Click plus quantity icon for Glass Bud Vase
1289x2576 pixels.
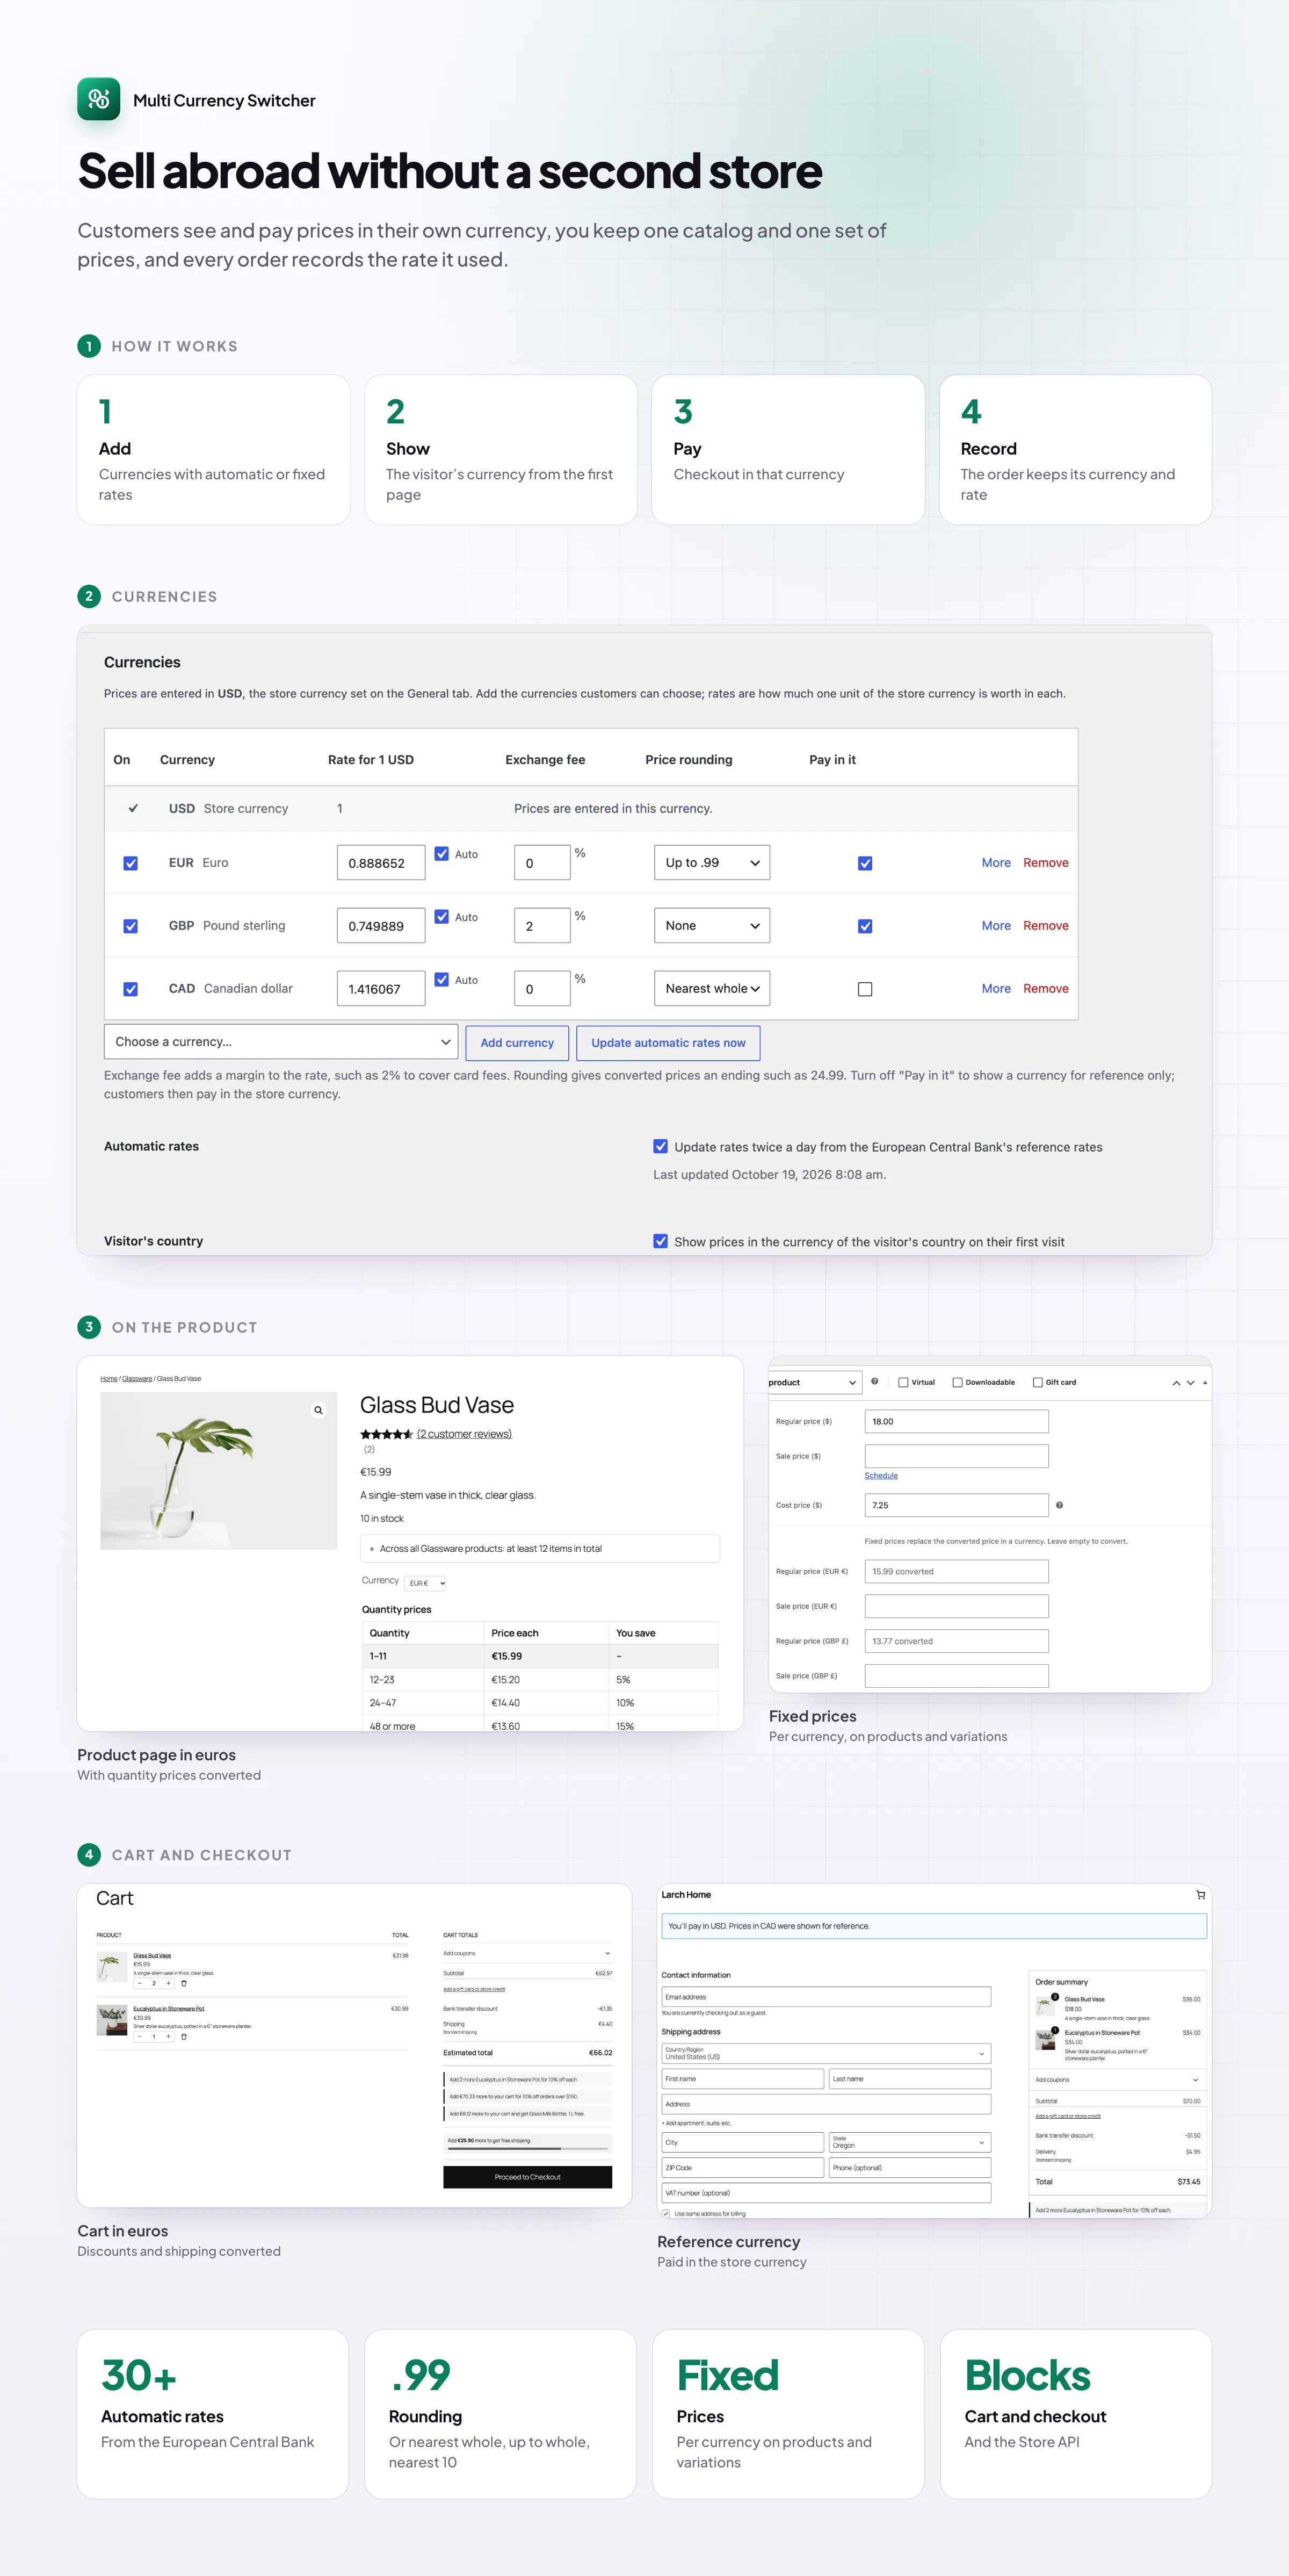coord(169,1983)
